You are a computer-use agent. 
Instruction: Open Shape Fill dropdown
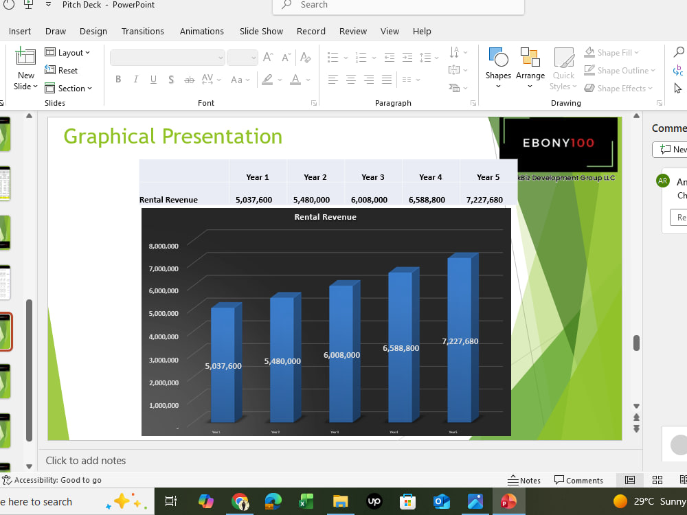[611, 53]
